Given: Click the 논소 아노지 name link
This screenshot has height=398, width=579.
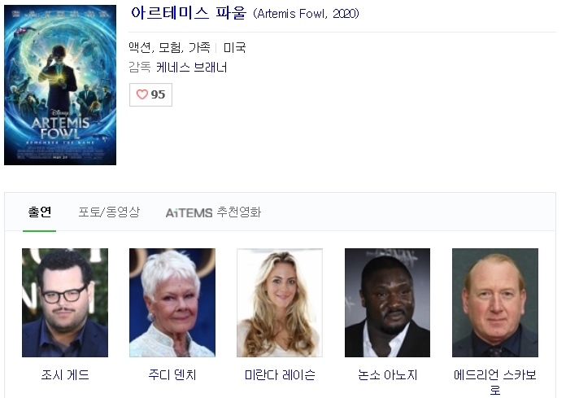Looking at the screenshot, I should (387, 374).
